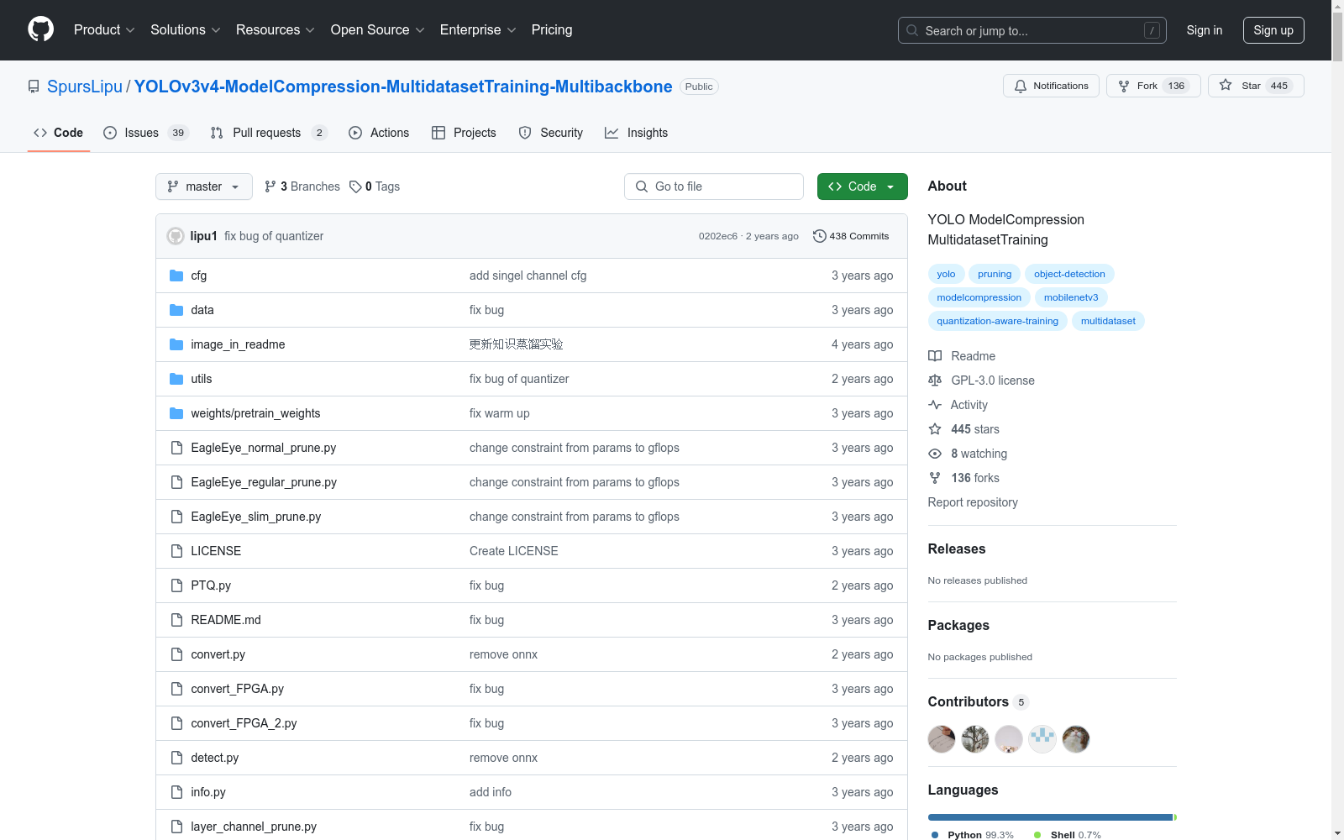
Task: Select the quantization-aware-training topic tag
Action: 997,321
